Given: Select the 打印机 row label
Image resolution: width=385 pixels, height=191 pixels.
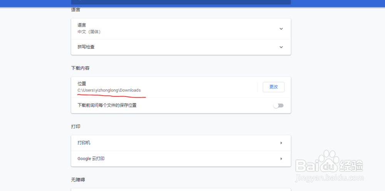Looking at the screenshot, I should pos(84,143).
